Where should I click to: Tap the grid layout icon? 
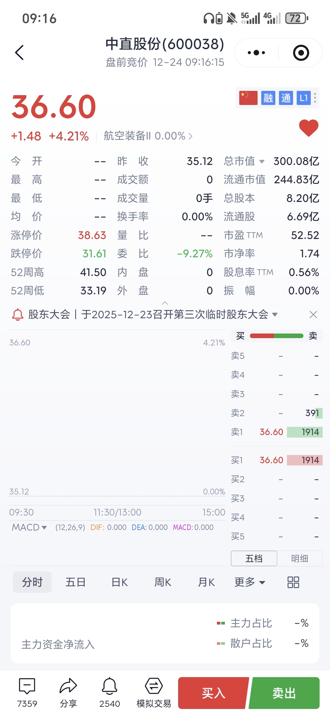point(293,582)
